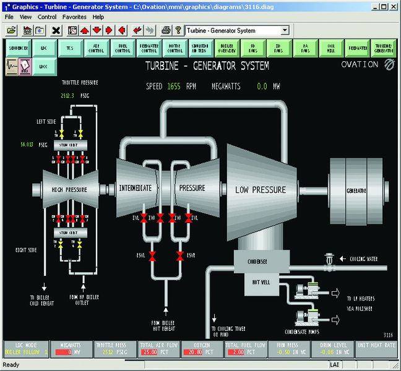Open the Air Control screen button
This screenshot has height=371, width=401.
pos(97,48)
